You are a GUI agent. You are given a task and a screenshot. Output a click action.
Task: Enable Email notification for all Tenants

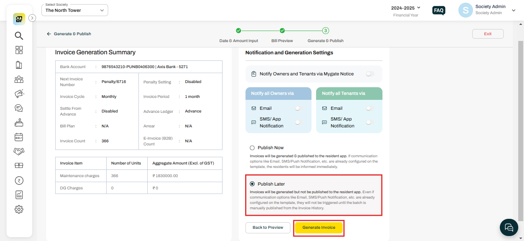(370, 108)
